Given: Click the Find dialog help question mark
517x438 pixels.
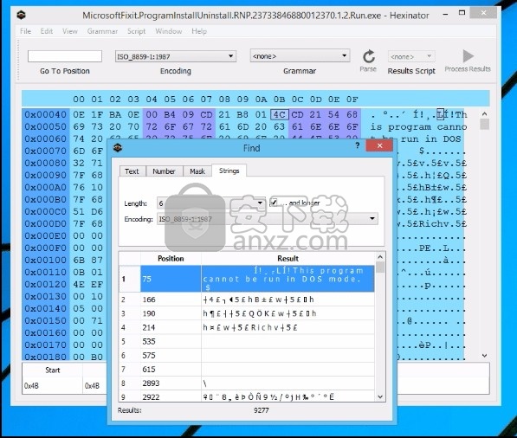Looking at the screenshot, I should (358, 145).
